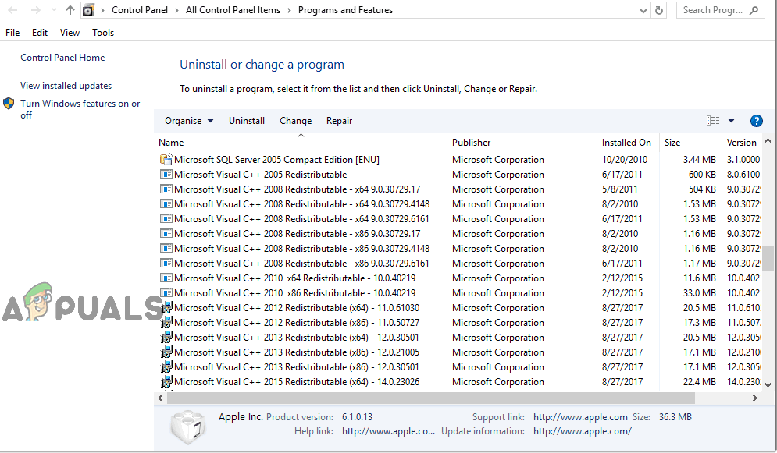Click the Visual C++ 2015 Redistributable (x64) icon
The image size is (777, 453).
[166, 382]
